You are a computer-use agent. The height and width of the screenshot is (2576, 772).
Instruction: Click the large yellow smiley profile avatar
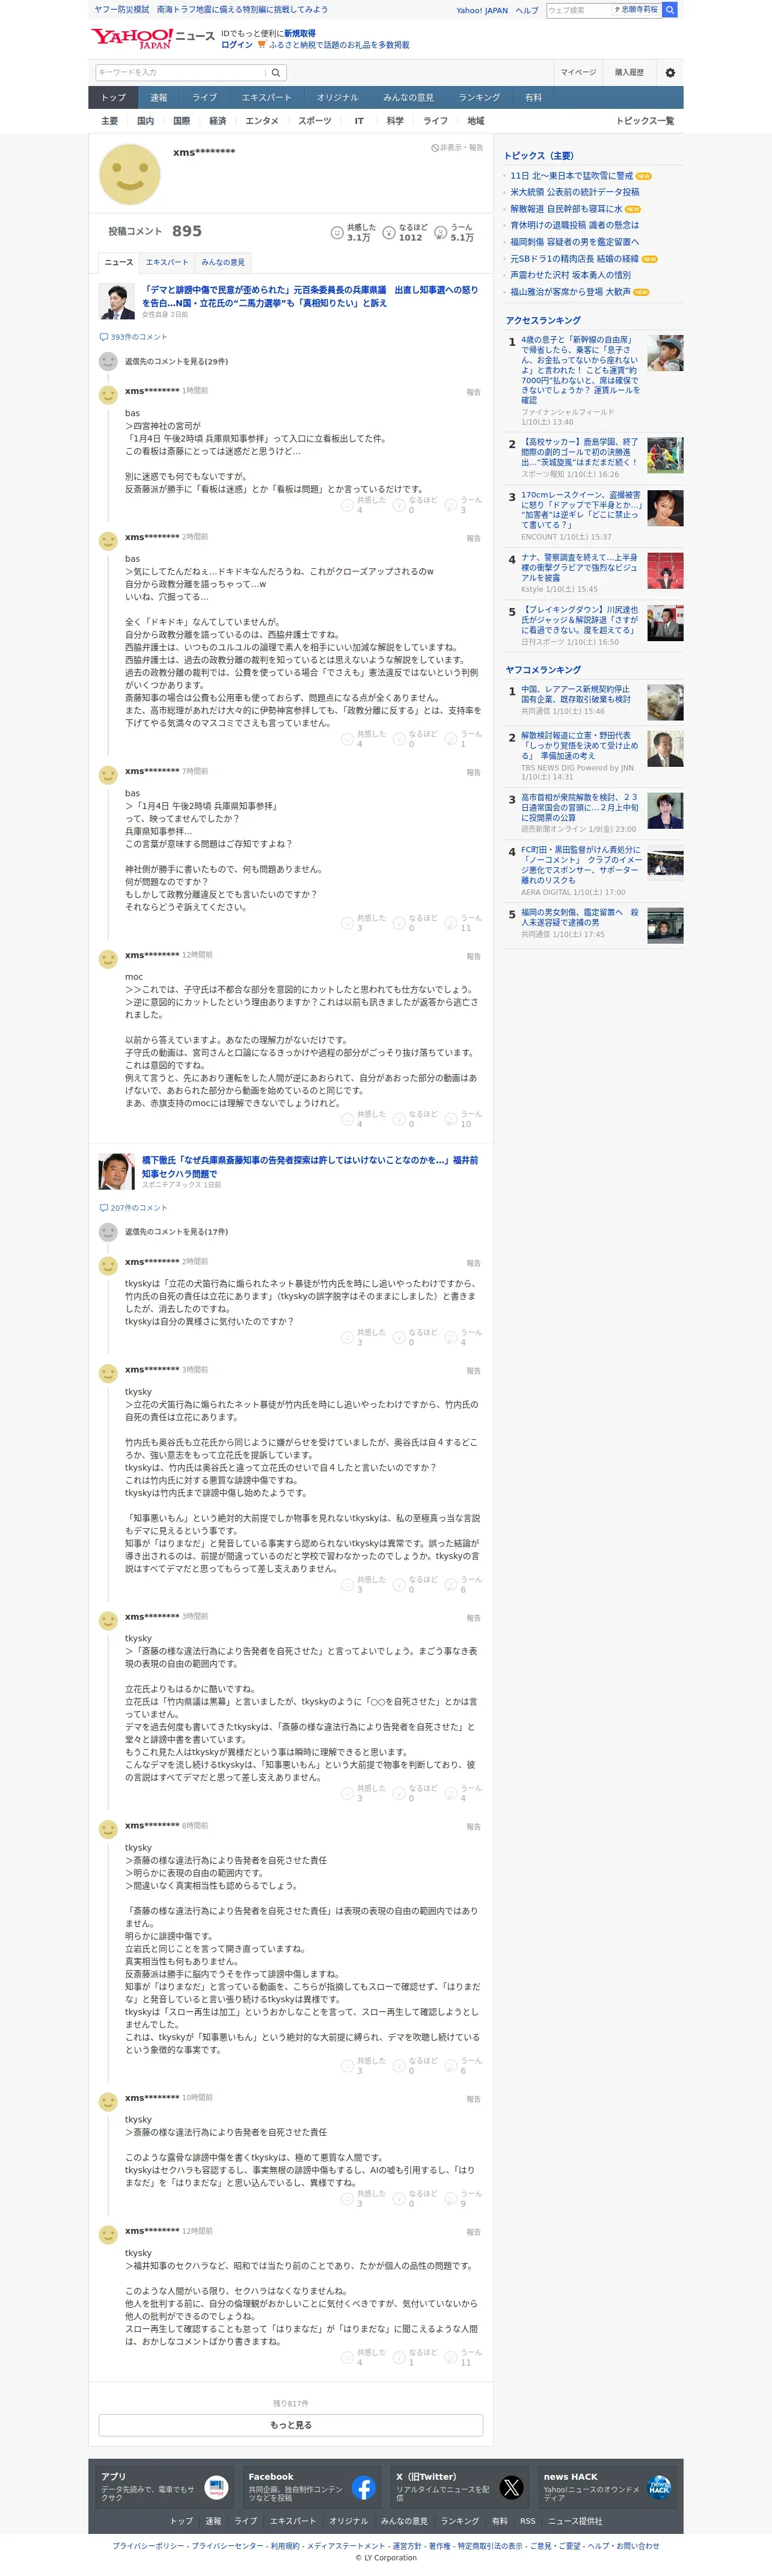point(129,175)
